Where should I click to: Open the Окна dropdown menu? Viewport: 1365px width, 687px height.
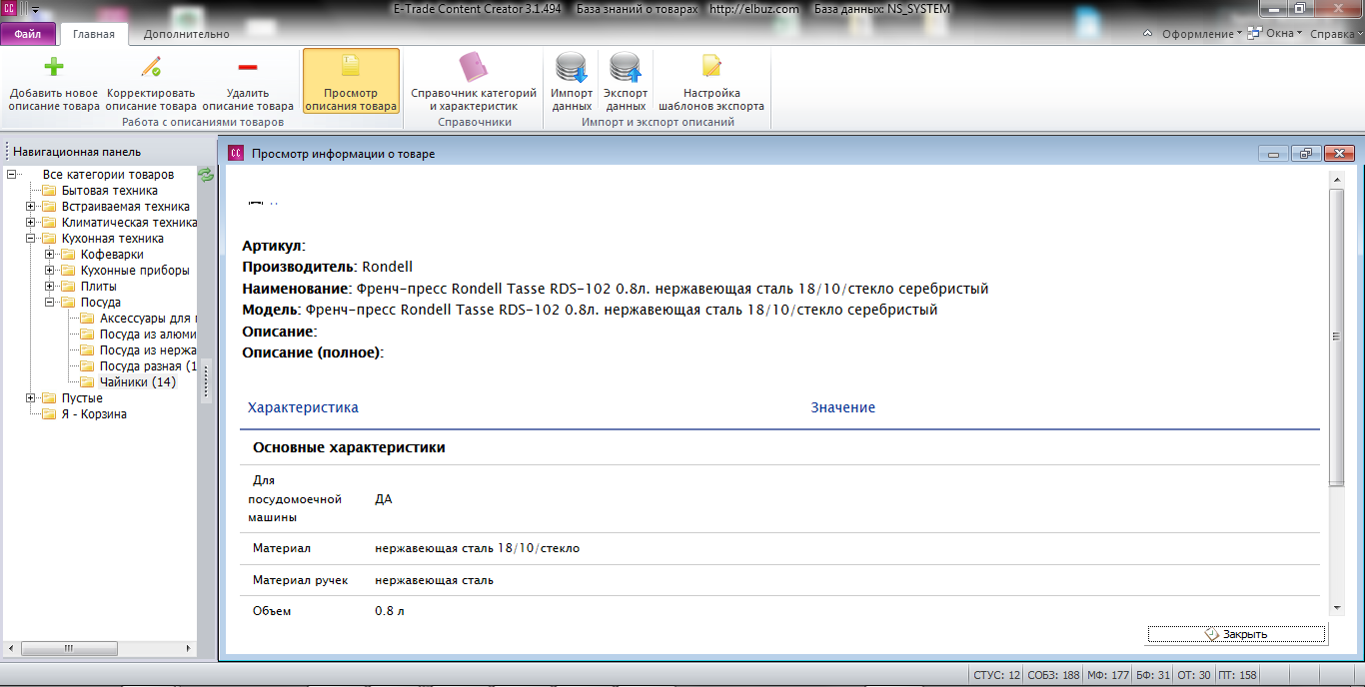(1277, 34)
